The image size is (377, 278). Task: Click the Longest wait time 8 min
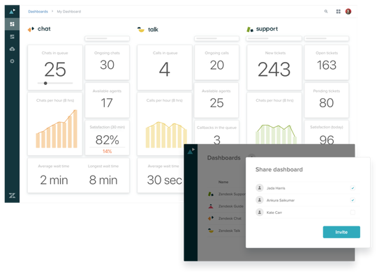pyautogui.click(x=103, y=180)
